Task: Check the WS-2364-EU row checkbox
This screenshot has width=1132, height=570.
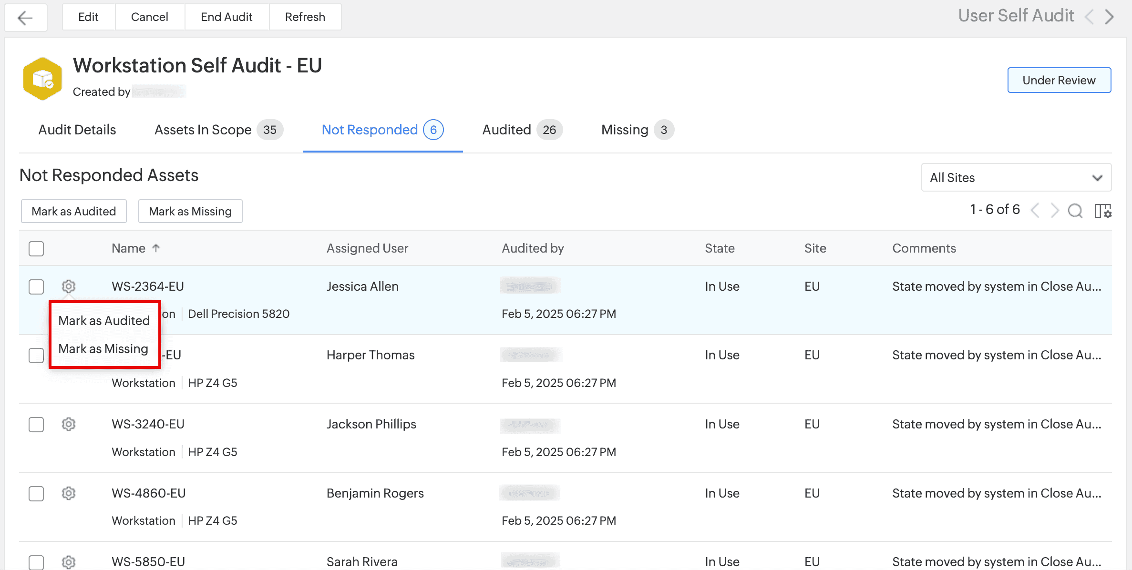Action: (x=36, y=286)
